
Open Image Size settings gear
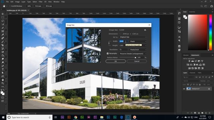point(145,30)
